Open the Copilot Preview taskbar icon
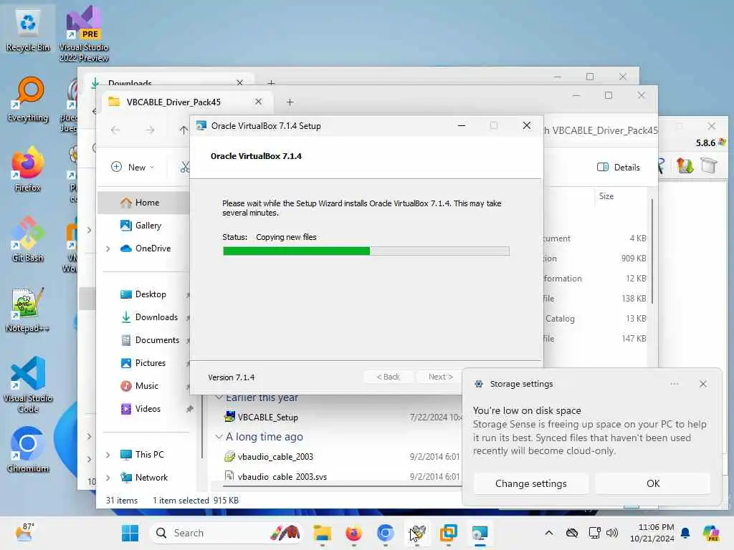Image resolution: width=734 pixels, height=550 pixels. point(711,533)
